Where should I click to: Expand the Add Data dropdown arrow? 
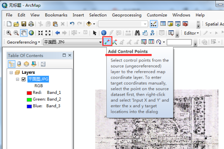click(x=94, y=24)
